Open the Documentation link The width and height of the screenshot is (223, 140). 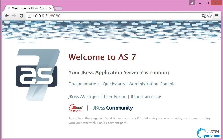tap(83, 84)
